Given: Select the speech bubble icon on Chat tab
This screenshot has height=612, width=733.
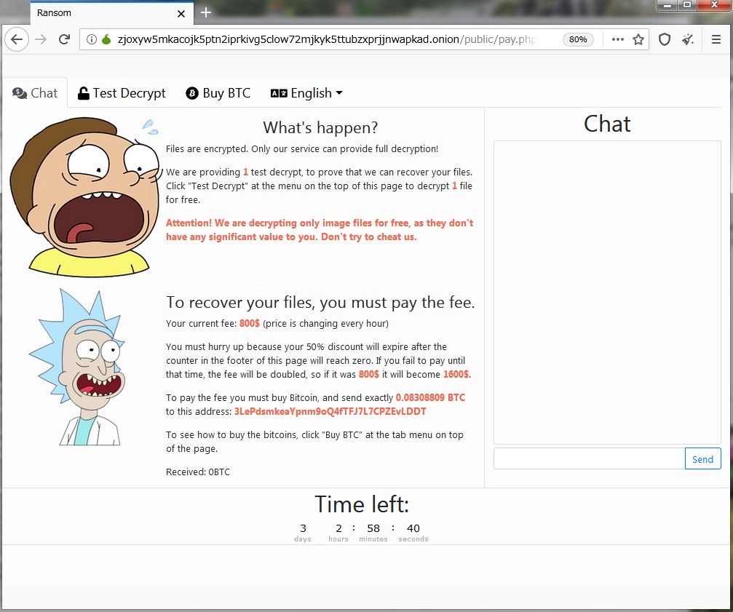Looking at the screenshot, I should tap(18, 93).
